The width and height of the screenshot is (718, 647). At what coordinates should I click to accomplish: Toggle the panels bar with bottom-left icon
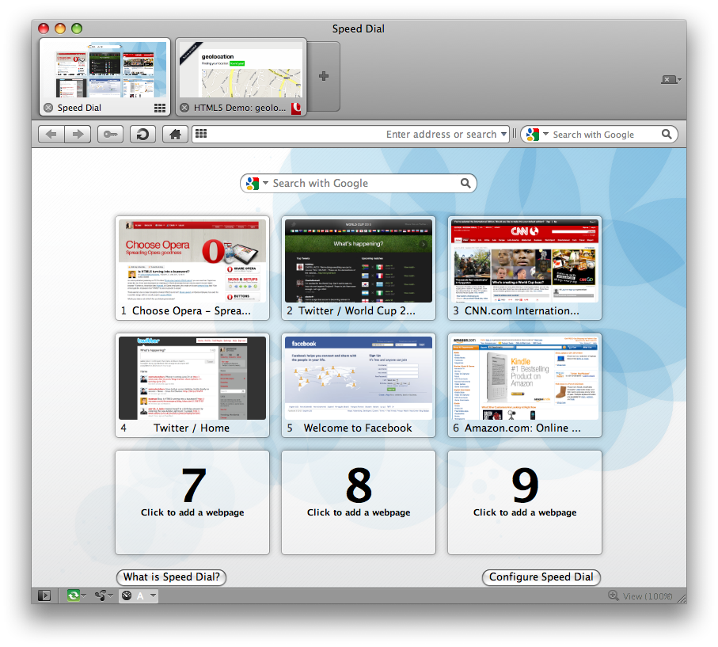(x=44, y=596)
